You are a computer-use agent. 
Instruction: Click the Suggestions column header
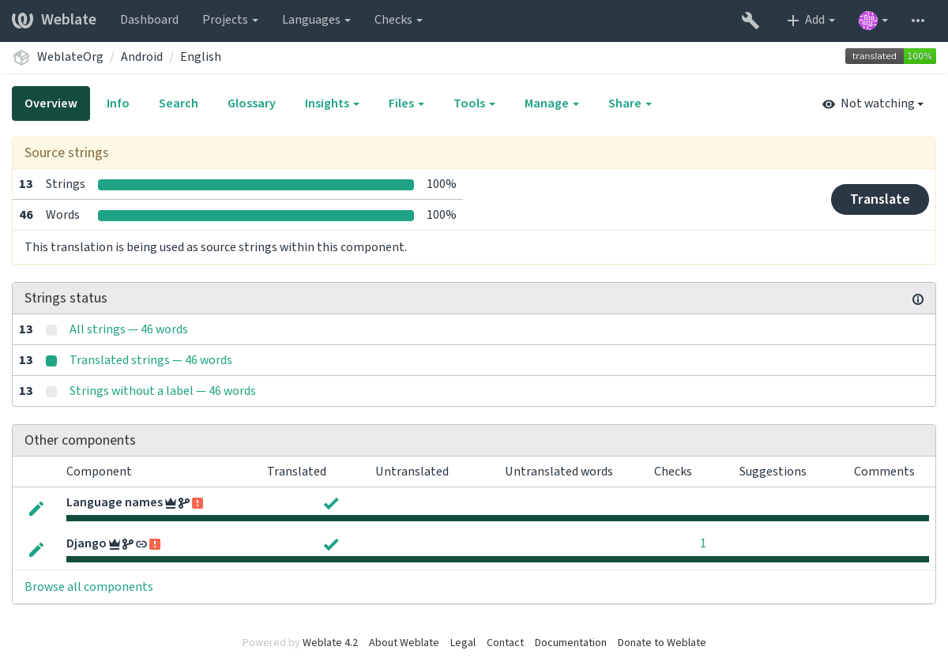tap(773, 472)
